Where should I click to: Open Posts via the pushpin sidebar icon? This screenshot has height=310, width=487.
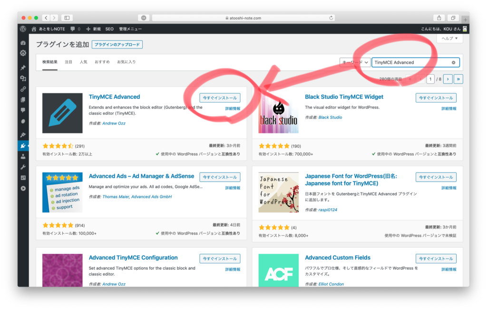(x=23, y=68)
